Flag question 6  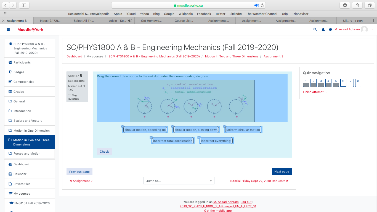coord(74,97)
